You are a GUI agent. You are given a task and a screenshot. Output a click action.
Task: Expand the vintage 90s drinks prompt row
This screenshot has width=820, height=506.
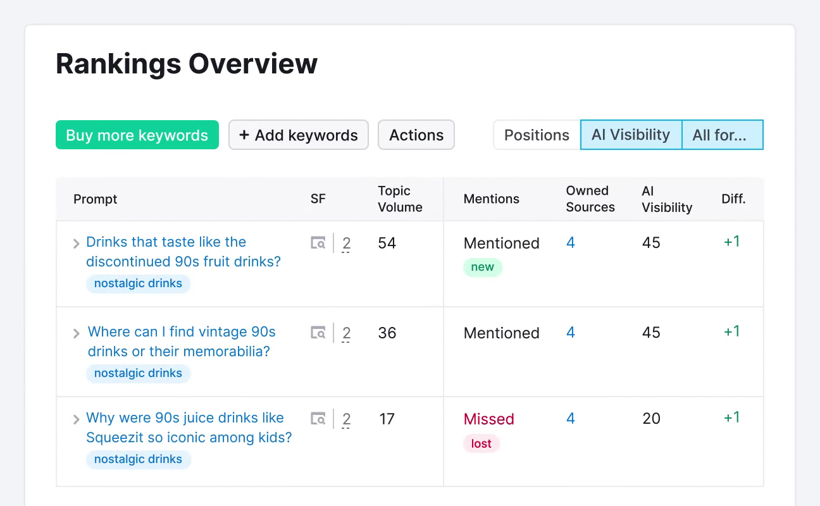[x=75, y=333]
